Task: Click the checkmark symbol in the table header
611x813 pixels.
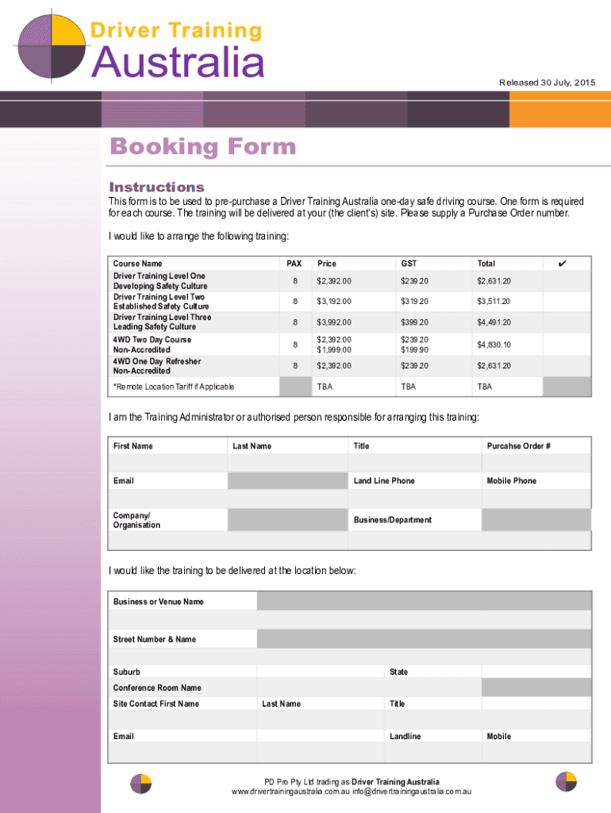Action: (563, 263)
